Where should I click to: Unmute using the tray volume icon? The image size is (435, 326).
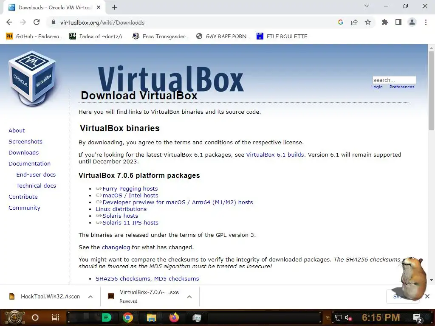349,318
